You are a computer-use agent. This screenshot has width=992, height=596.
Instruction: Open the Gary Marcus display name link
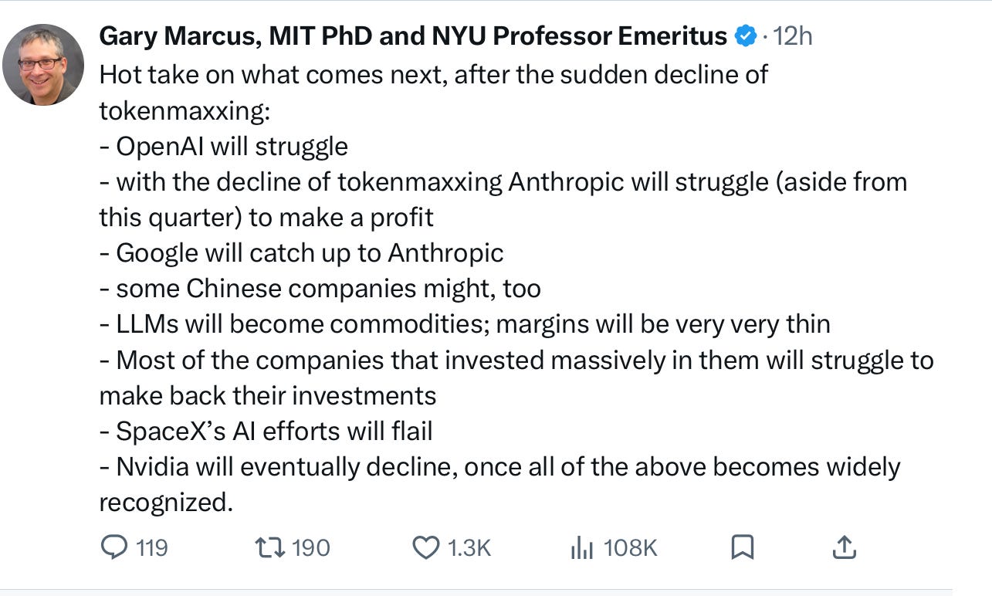pos(414,36)
